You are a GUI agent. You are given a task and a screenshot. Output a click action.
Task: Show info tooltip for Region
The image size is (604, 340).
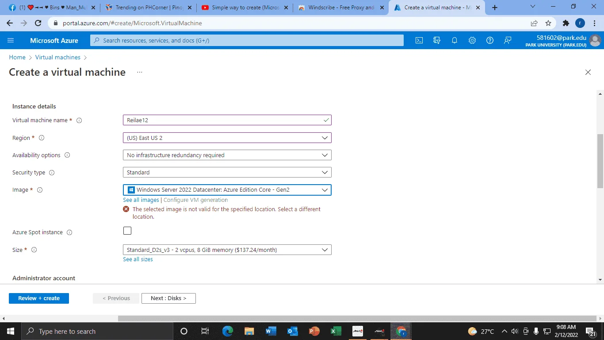pyautogui.click(x=42, y=138)
